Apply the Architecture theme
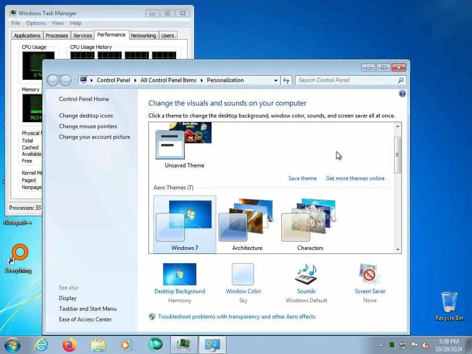Viewport: 472px width, 354px height. 247,224
